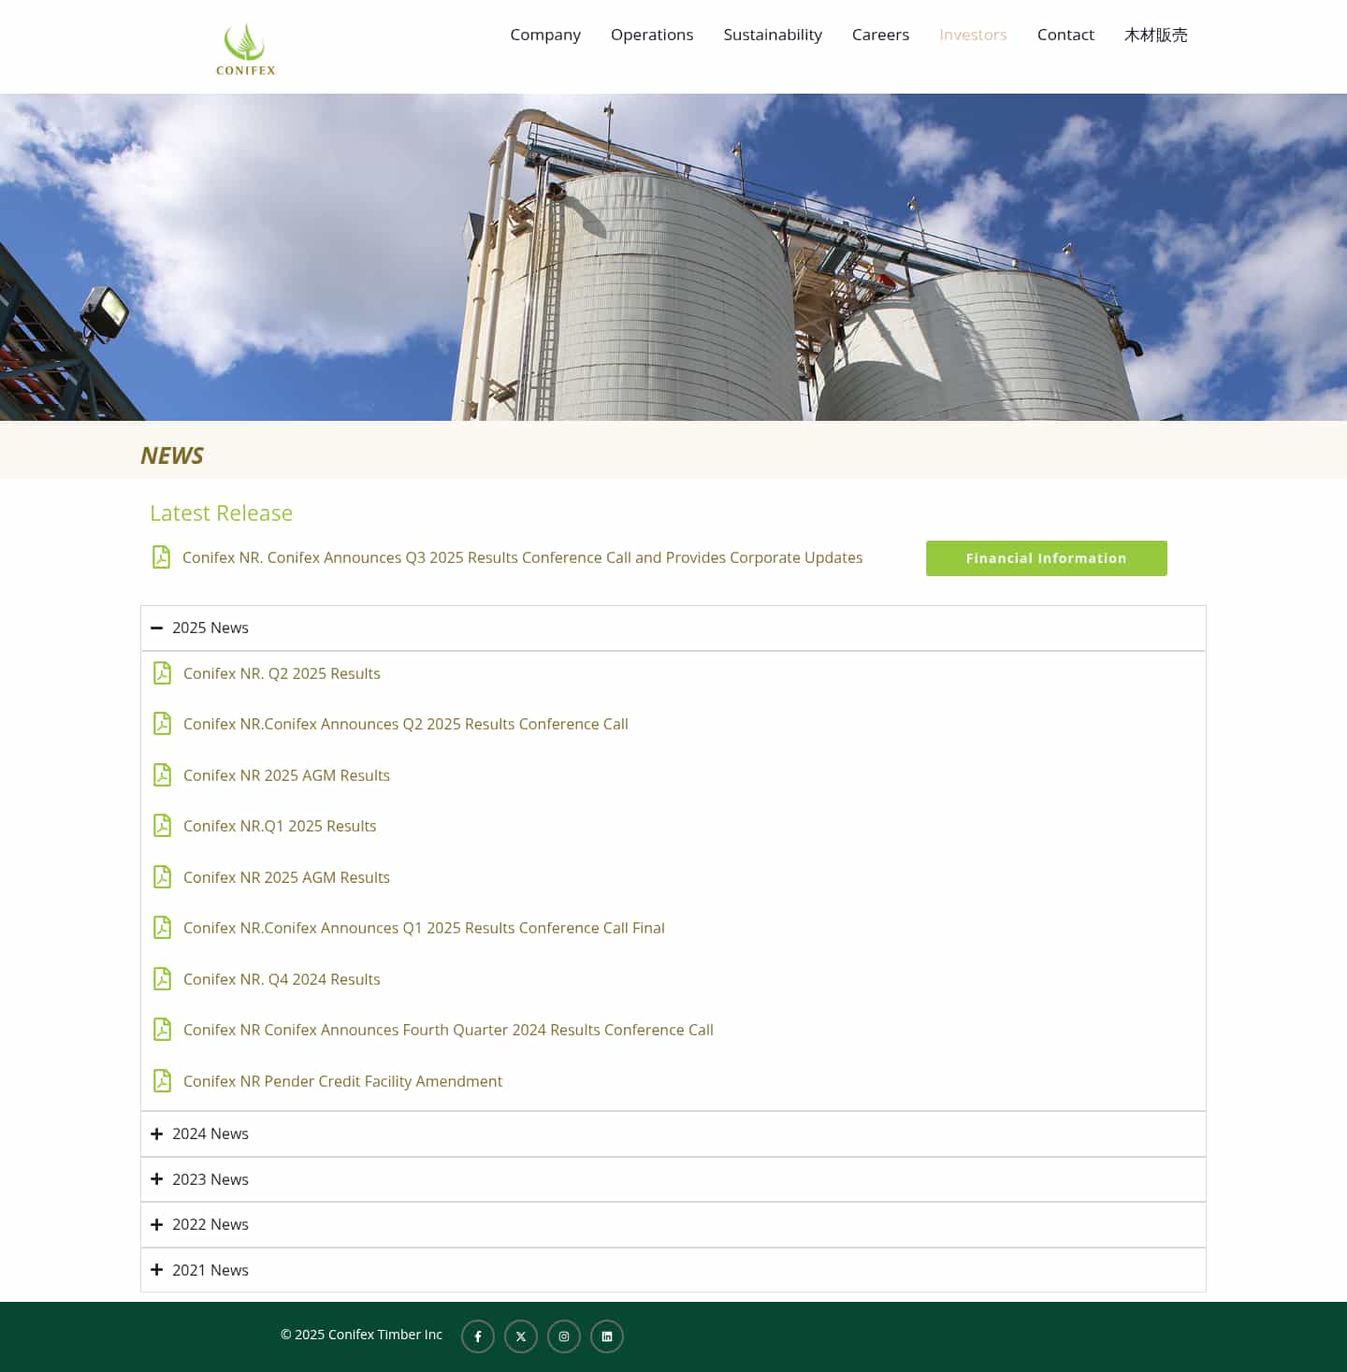Open the 'Conifex NR Pender Credit Facility Amendment' link text

[x=342, y=1081]
